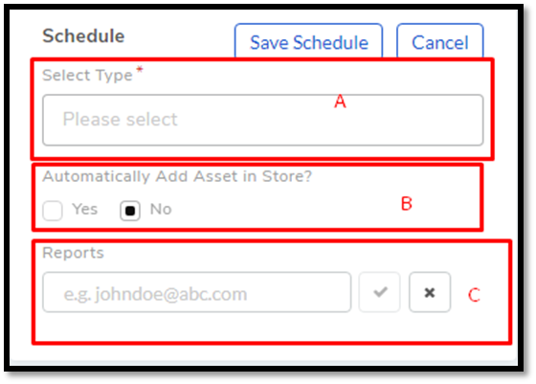The width and height of the screenshot is (536, 384).
Task: Click the gray strip at the panel bottom
Action: pyautogui.click(x=263, y=363)
